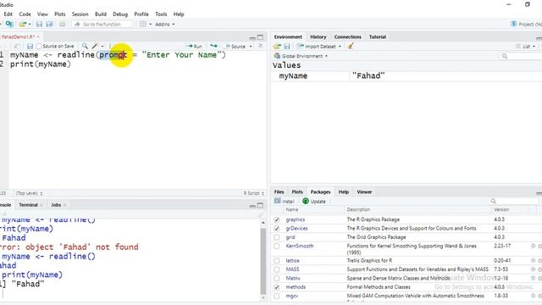Clear console with broom icon
The image size is (542, 305).
coord(260,214)
